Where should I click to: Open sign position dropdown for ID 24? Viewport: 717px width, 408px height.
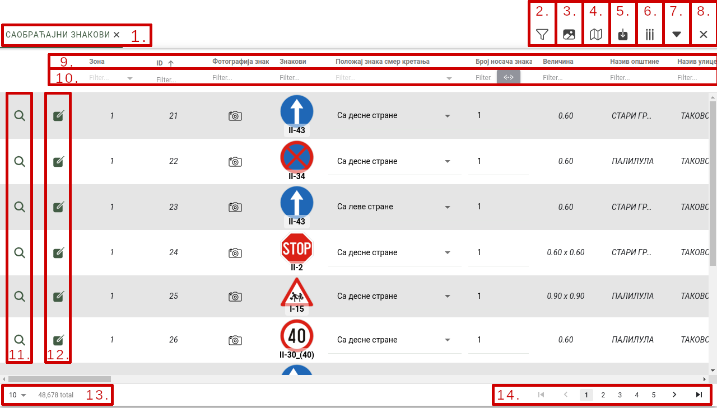pyautogui.click(x=448, y=253)
